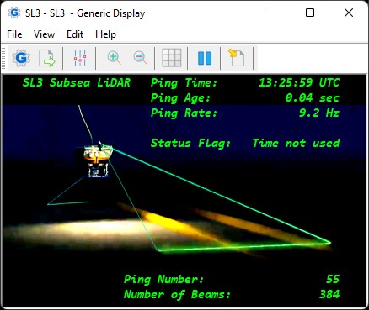This screenshot has width=369, height=310.
Task: Click the Status Flag 'Time not used' text
Action: tap(296, 143)
